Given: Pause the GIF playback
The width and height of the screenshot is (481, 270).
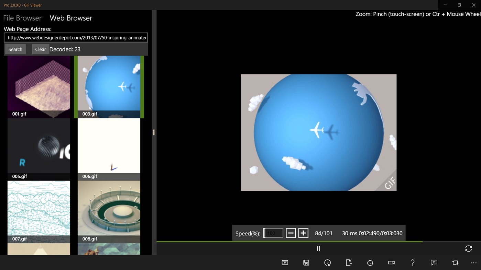Looking at the screenshot, I should pos(318,248).
